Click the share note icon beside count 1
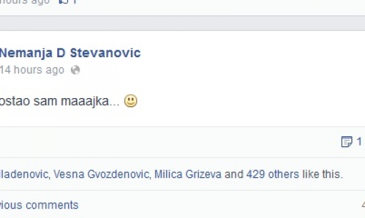The image size is (365, 218). 346,142
